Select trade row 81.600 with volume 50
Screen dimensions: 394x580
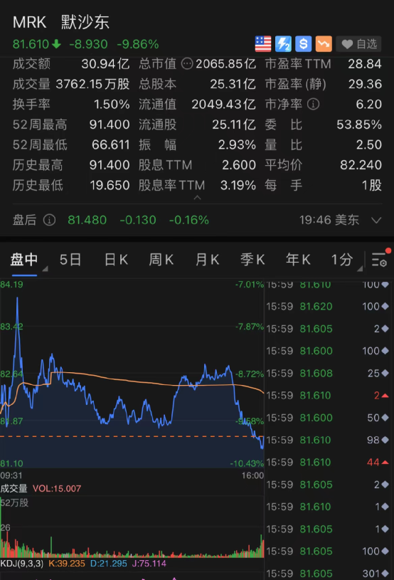327,418
